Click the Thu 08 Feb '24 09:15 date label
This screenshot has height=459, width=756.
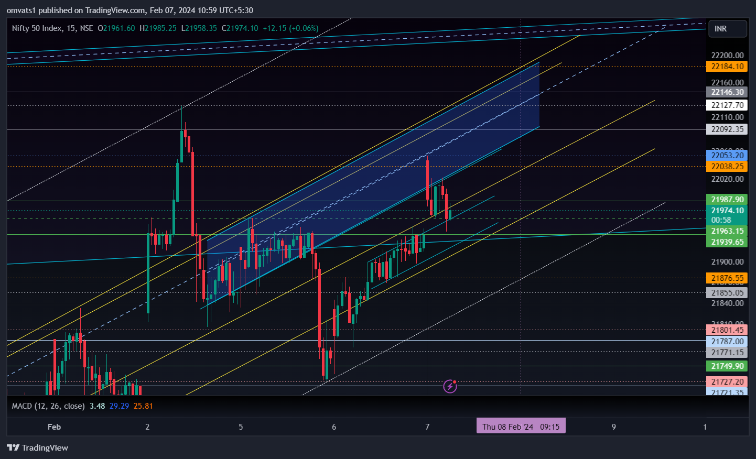[521, 427]
